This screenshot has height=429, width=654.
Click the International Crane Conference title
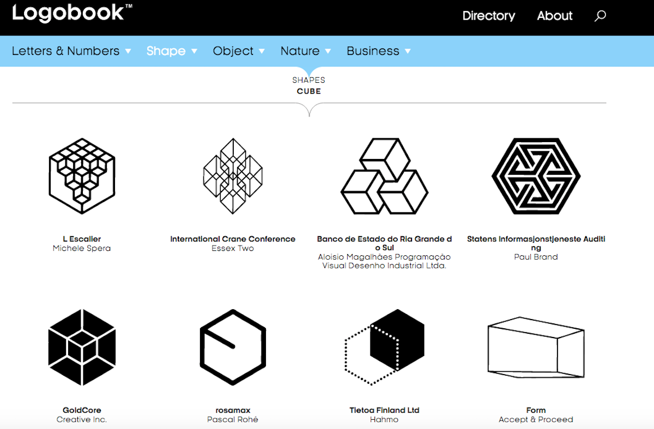(233, 239)
